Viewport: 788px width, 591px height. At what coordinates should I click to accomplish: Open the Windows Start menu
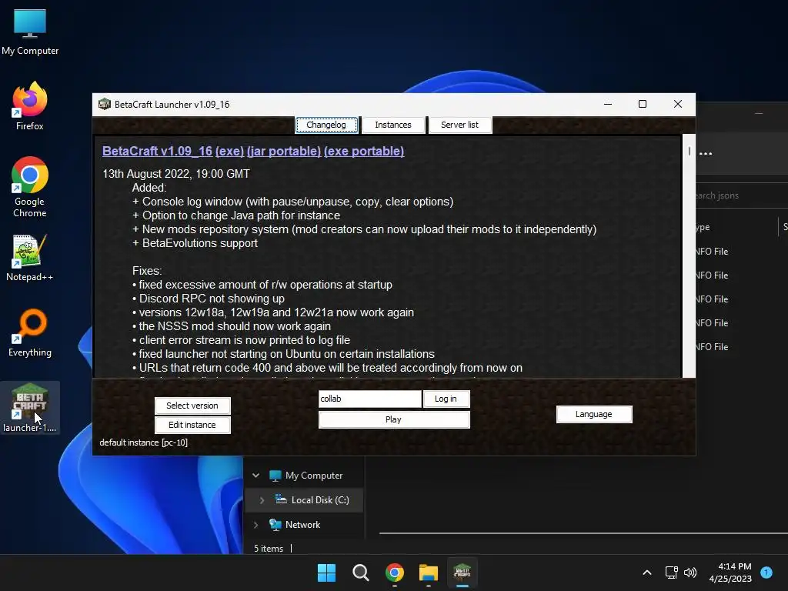pos(326,573)
